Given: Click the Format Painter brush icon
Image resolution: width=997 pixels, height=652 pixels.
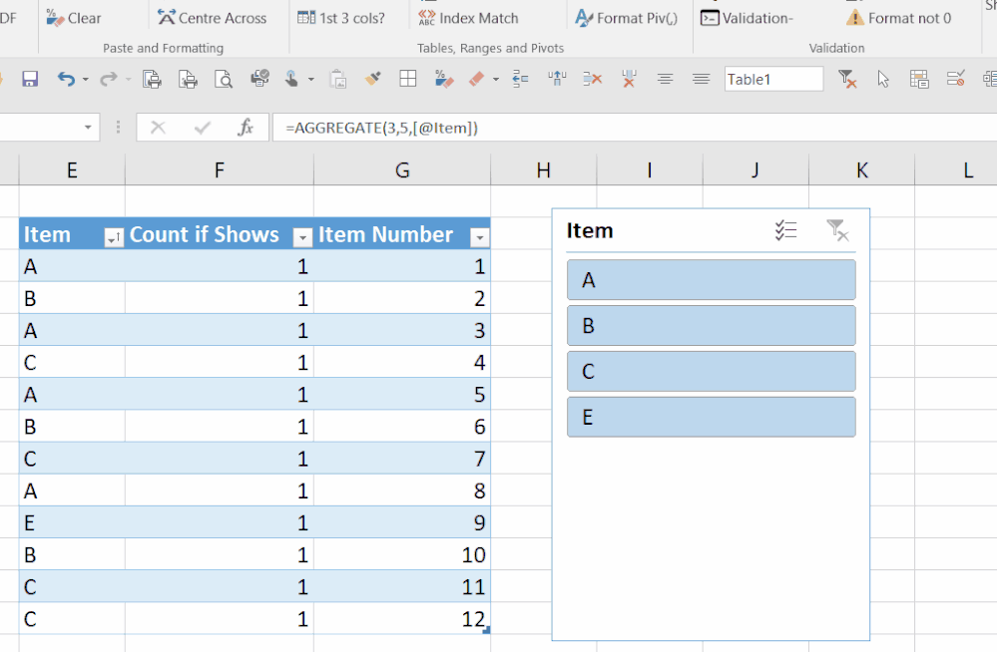Looking at the screenshot, I should (372, 79).
